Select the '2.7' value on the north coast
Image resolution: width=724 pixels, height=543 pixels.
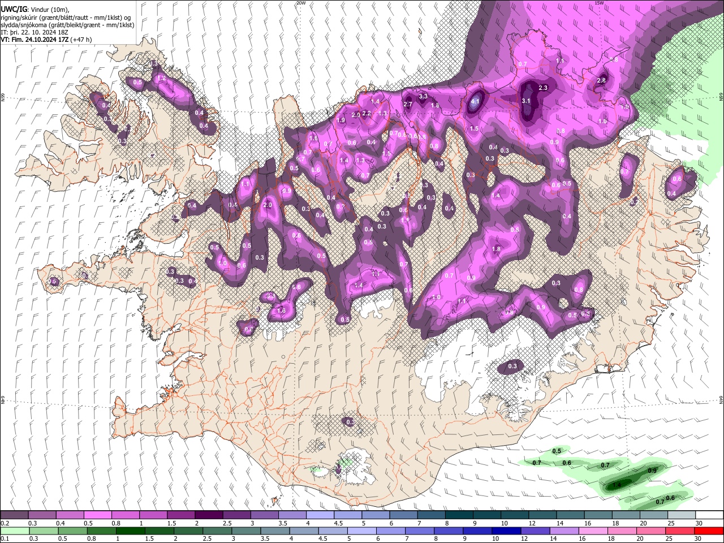click(408, 104)
